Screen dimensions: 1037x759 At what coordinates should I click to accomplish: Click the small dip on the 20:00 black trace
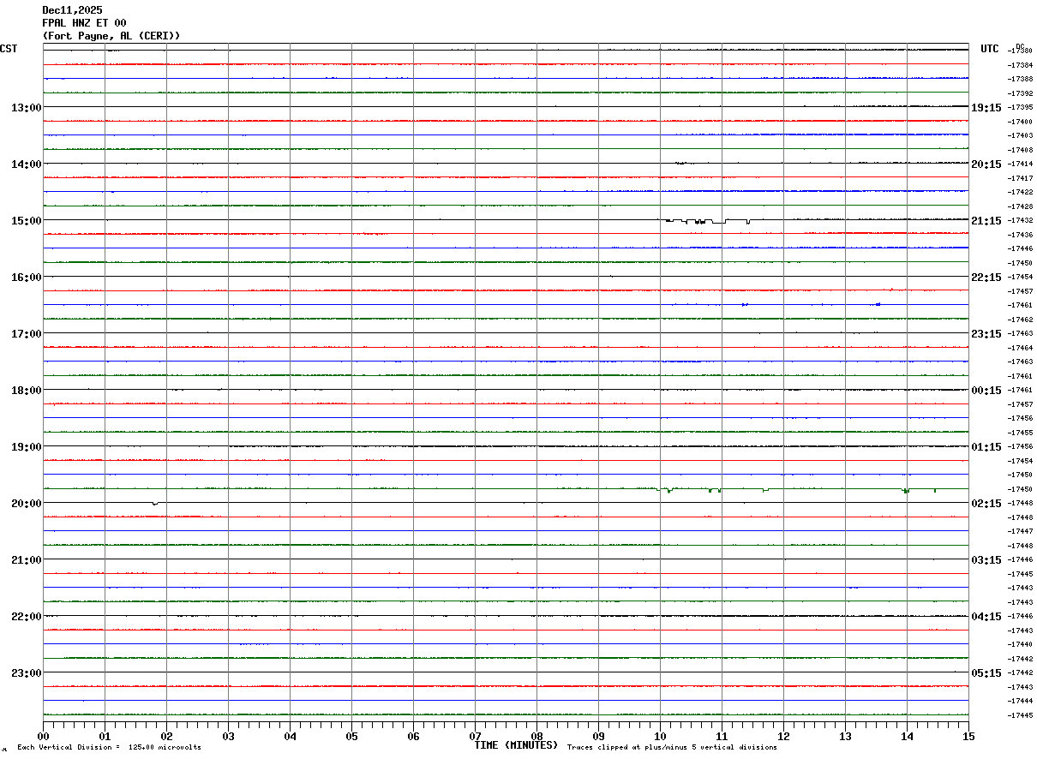click(155, 504)
